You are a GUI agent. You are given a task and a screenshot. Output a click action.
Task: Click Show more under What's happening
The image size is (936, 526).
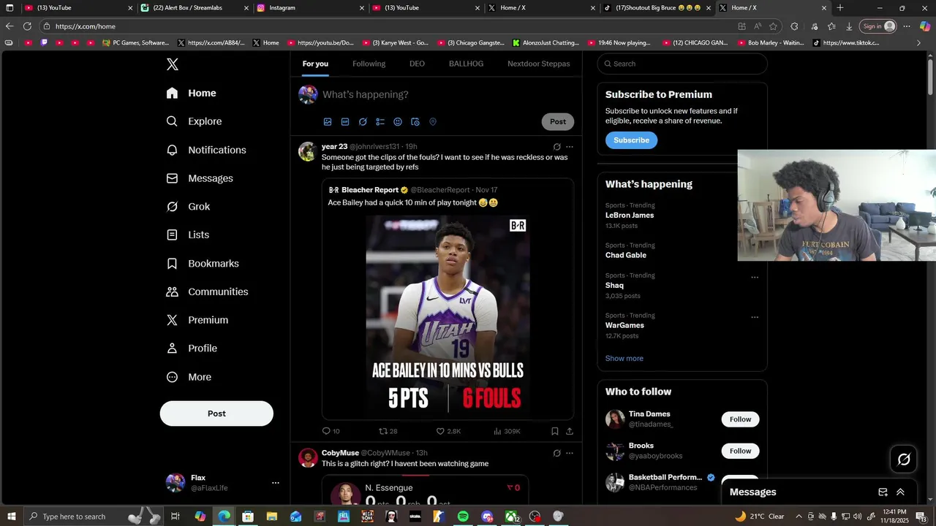point(624,359)
